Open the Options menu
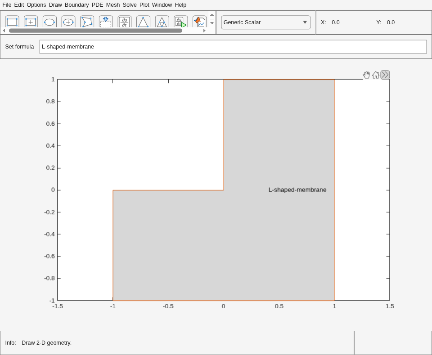 click(36, 5)
